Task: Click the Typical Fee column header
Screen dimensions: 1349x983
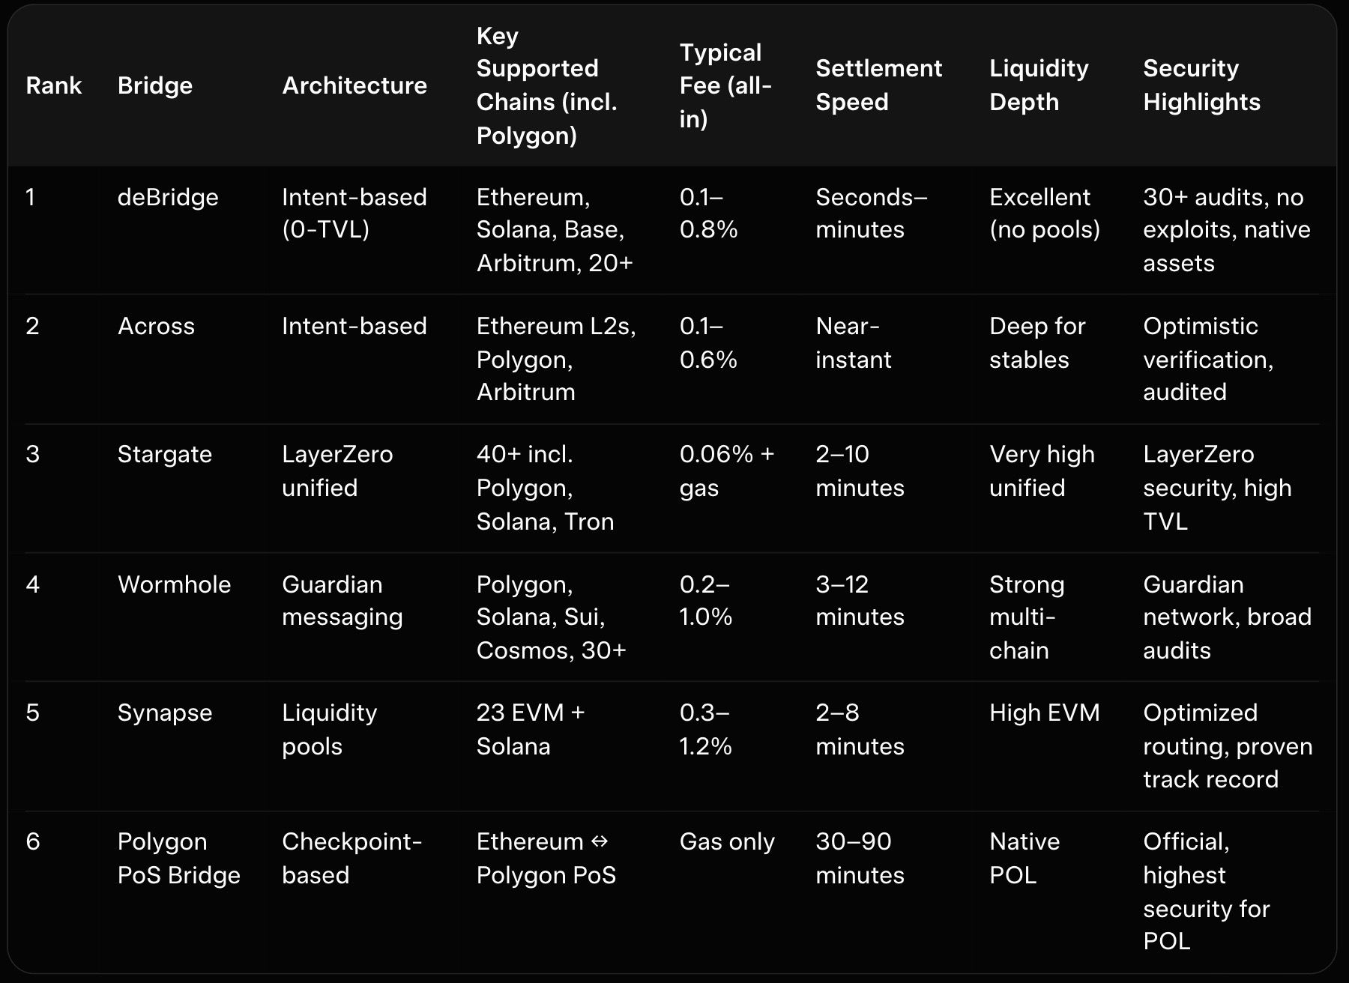Action: coord(725,85)
